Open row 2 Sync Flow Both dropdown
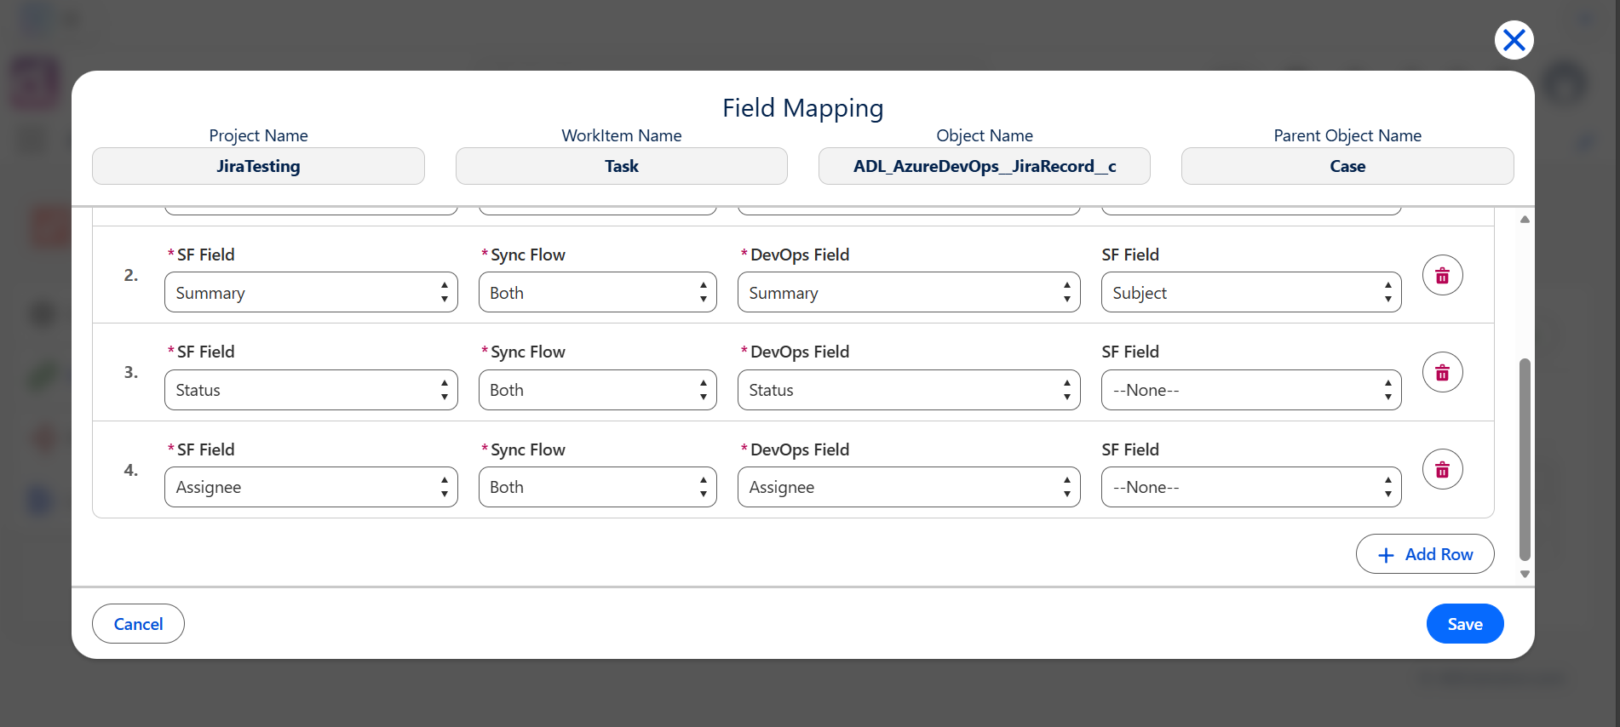This screenshot has height=727, width=1620. point(597,293)
